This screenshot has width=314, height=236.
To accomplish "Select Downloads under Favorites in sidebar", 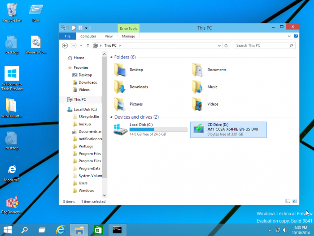I will click(87, 82).
